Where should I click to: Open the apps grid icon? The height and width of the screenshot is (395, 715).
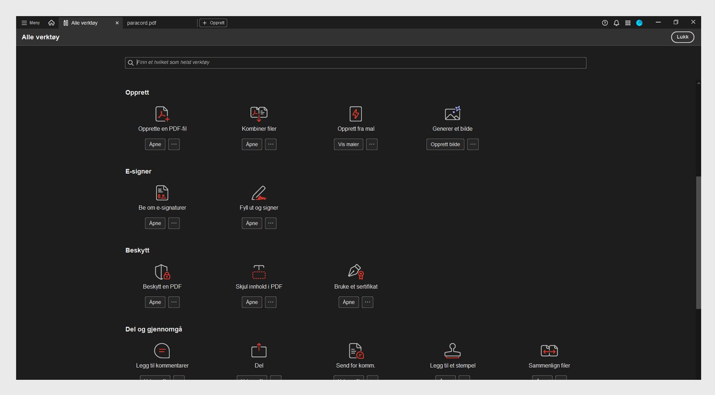(628, 23)
